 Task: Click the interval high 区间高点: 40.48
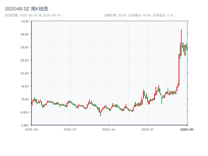click(x=140, y=15)
